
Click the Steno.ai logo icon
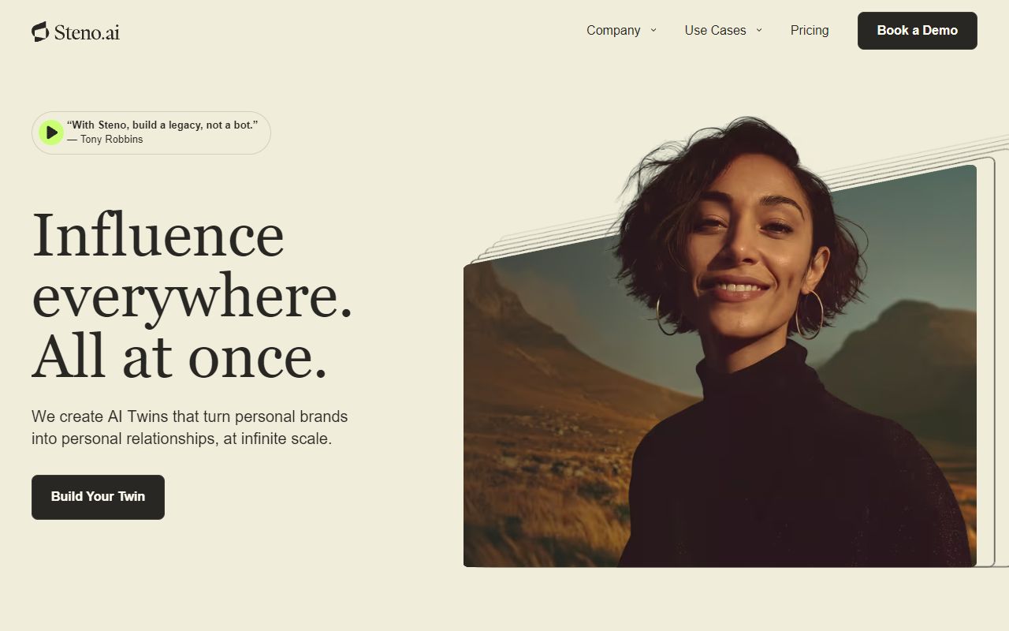[x=40, y=32]
